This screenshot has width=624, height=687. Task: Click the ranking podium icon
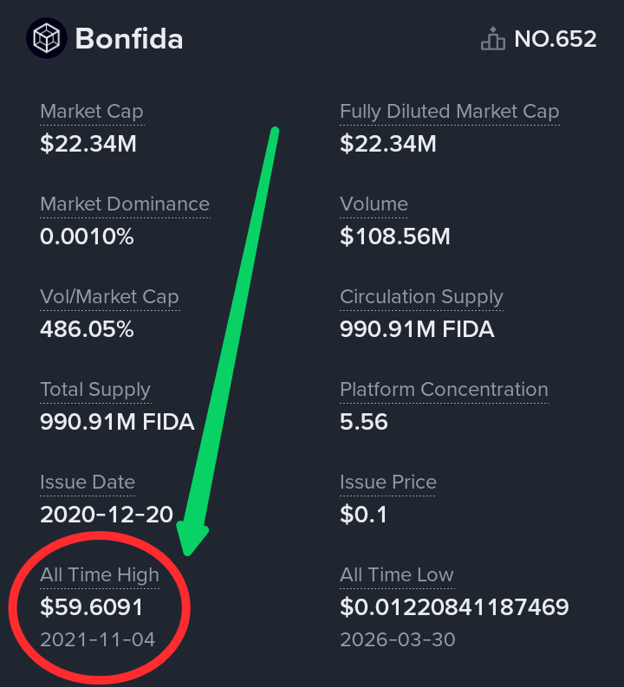493,39
